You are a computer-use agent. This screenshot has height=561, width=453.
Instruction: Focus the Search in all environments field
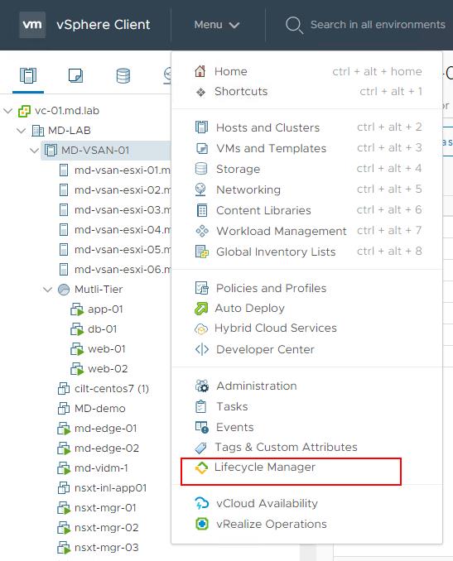[378, 25]
